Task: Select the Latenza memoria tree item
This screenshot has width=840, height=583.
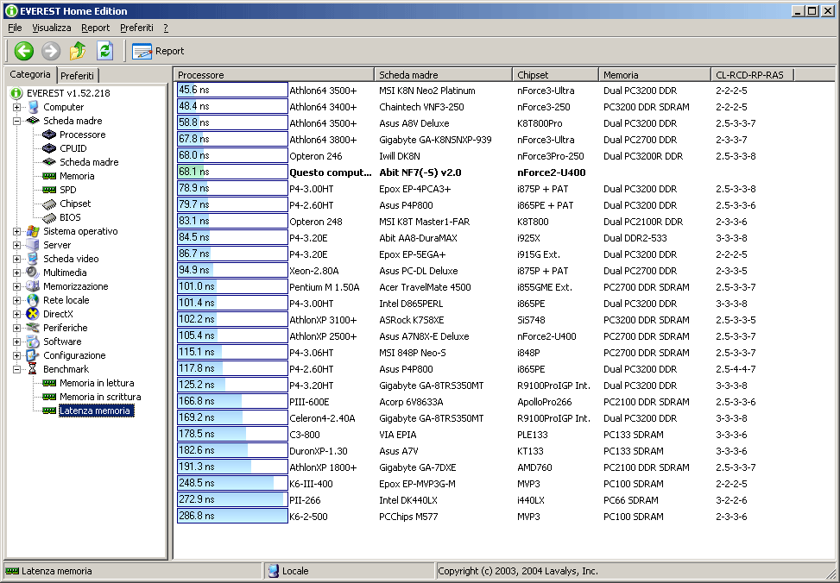Action: coord(95,411)
